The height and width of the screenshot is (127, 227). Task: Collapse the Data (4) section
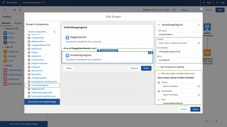click(3, 65)
